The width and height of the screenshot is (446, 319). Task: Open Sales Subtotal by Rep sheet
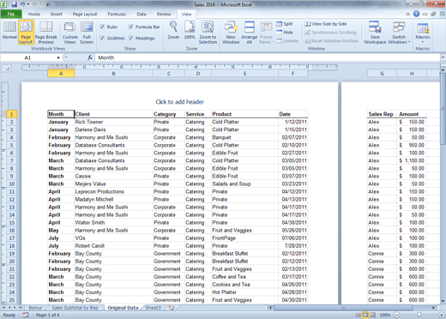75,308
